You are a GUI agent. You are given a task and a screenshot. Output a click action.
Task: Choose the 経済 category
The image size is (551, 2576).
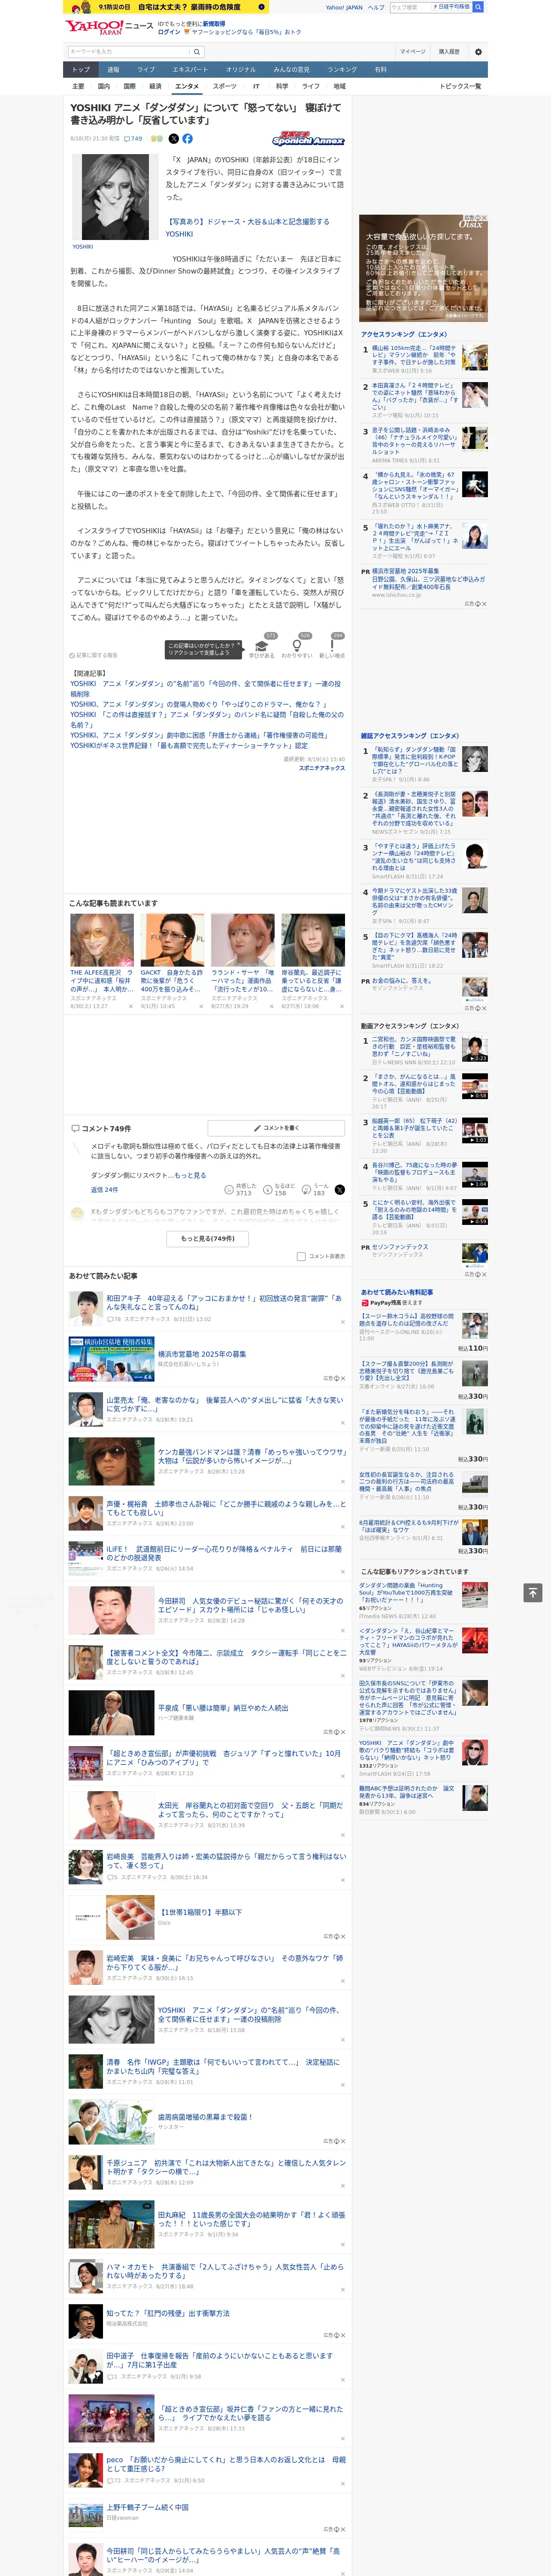point(155,86)
